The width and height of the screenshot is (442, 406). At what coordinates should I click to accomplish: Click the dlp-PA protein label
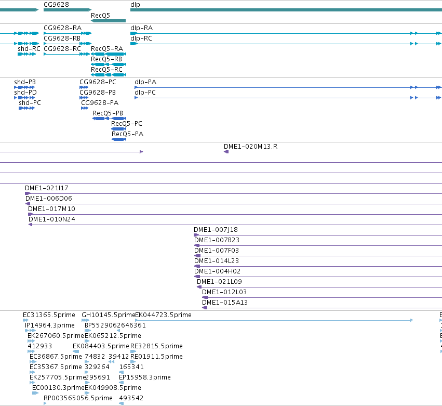145,82
